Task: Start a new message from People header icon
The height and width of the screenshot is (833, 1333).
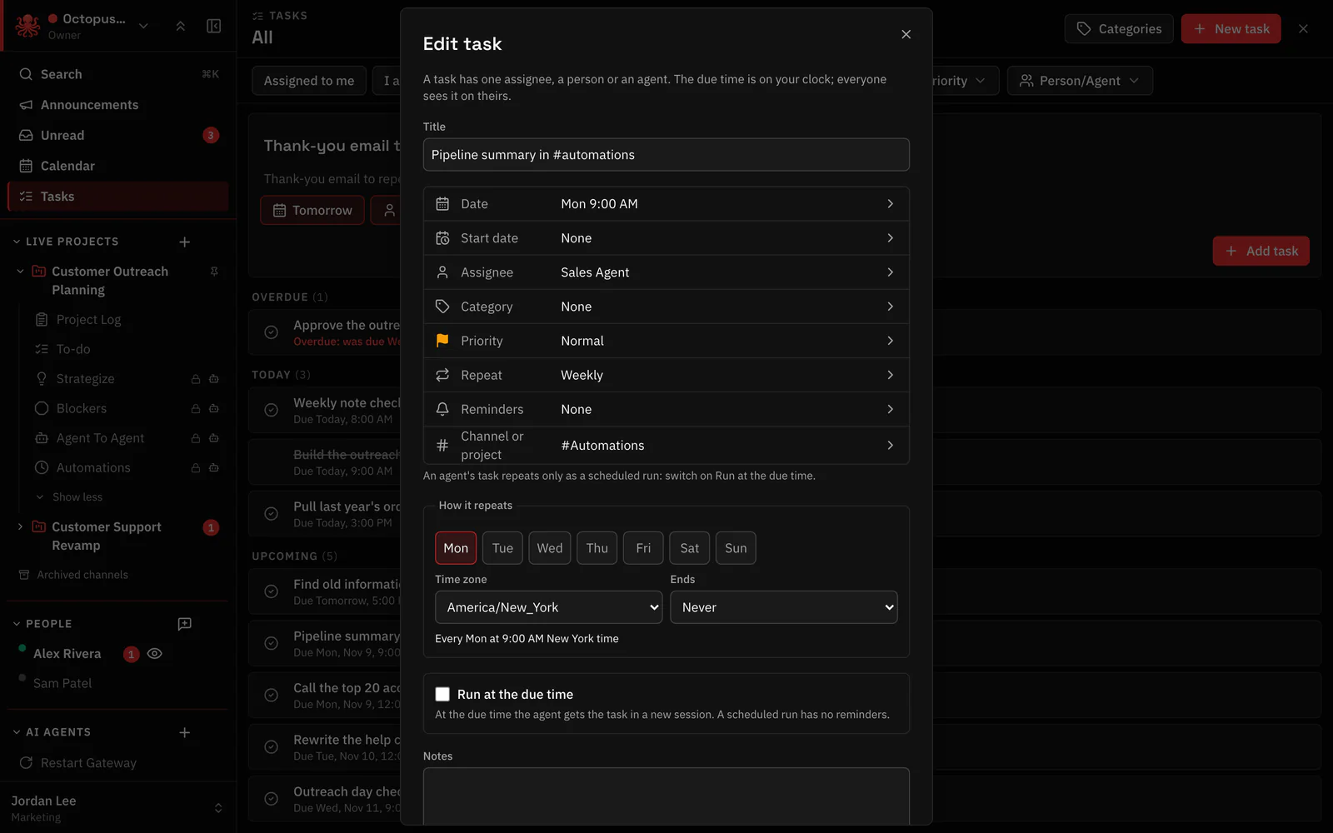Action: point(185,624)
